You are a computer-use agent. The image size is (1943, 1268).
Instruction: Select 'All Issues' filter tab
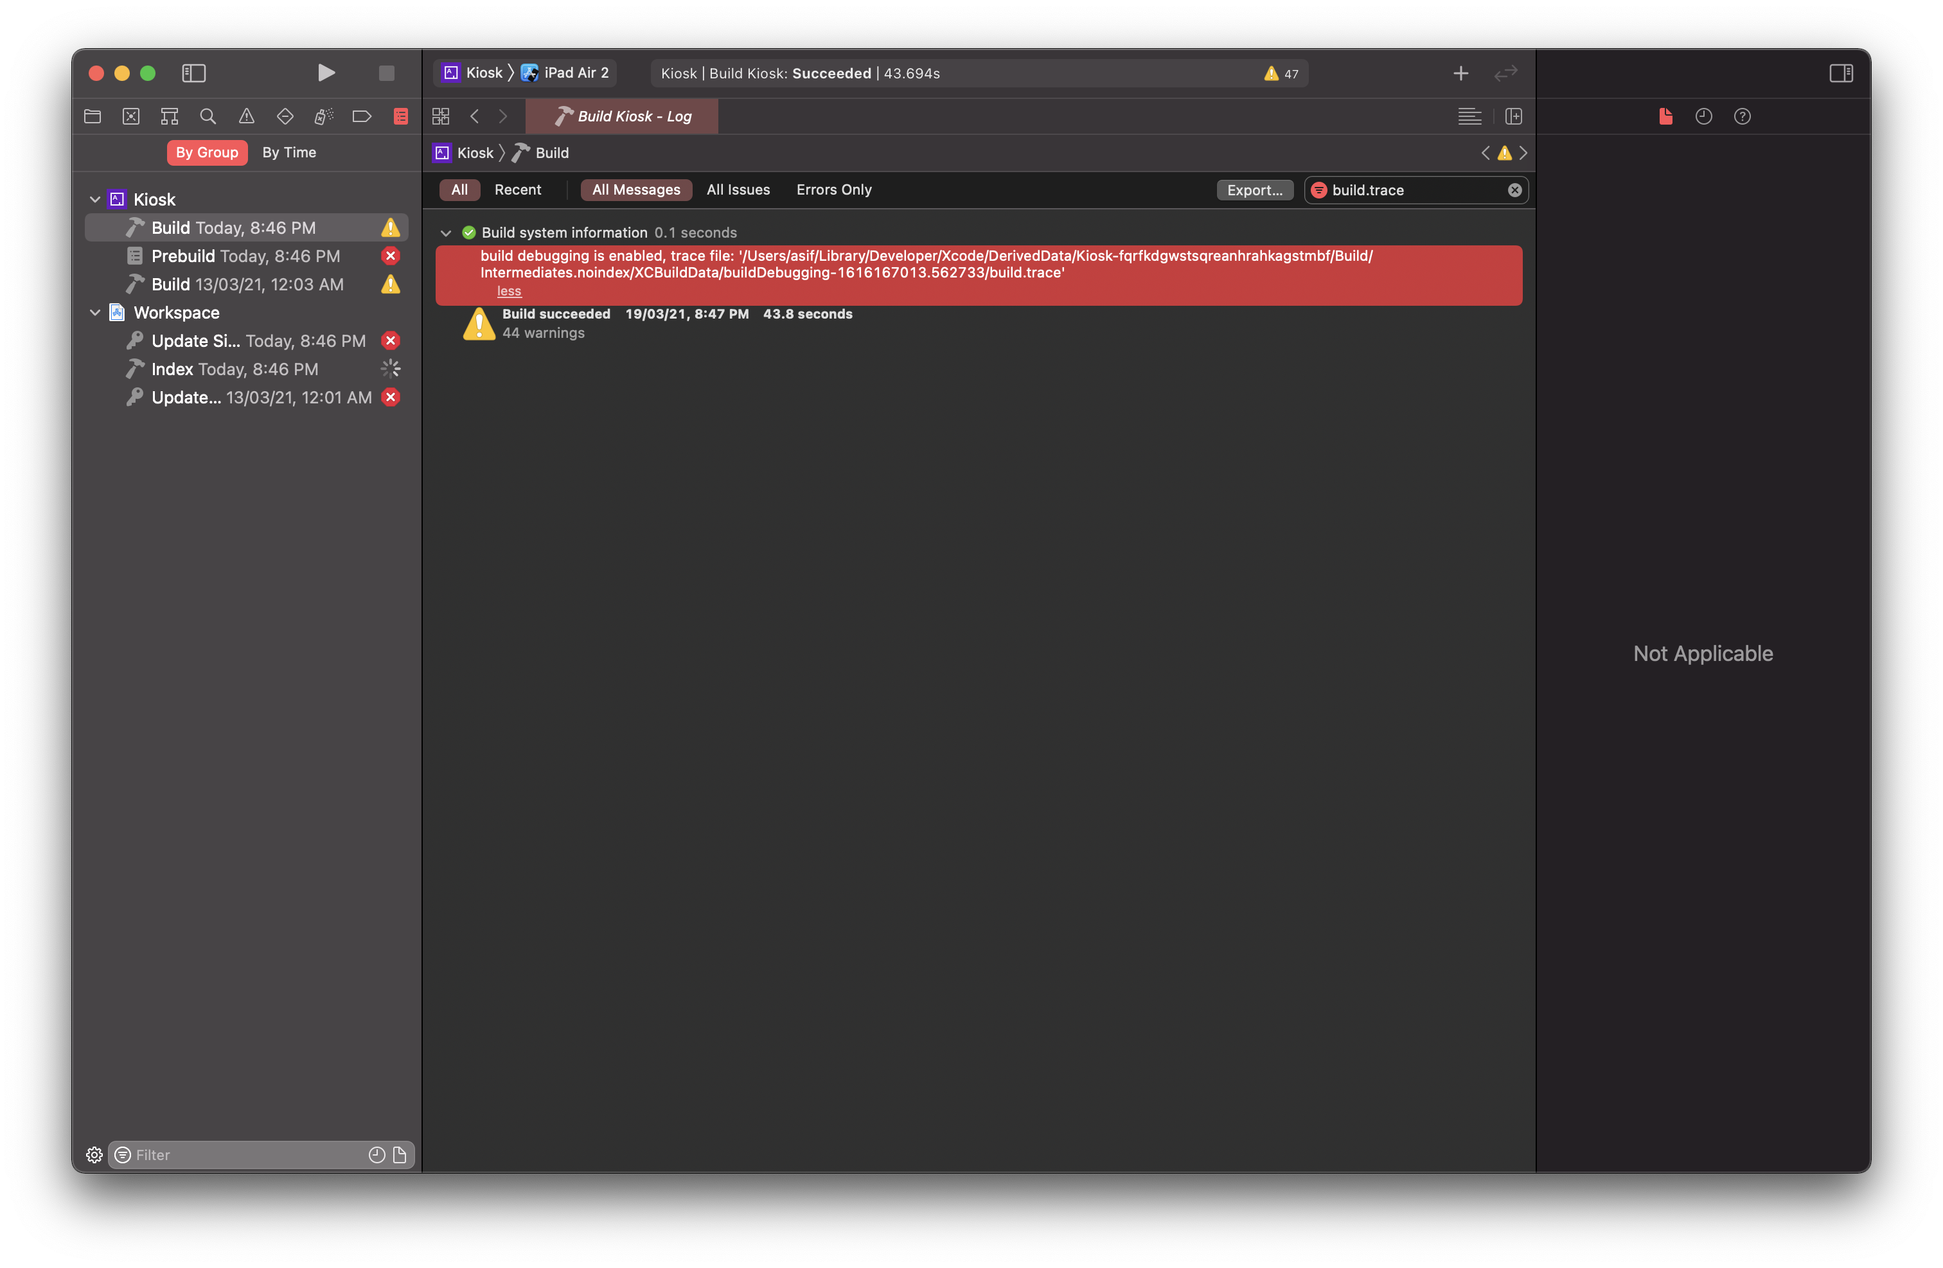(738, 189)
